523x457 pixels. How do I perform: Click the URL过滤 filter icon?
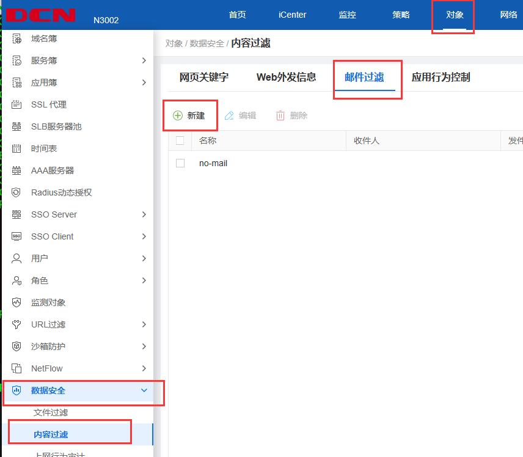click(16, 324)
